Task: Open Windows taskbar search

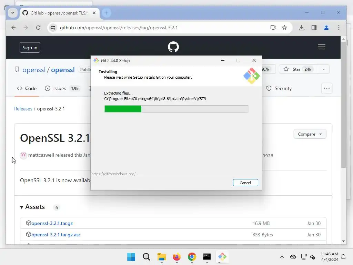Action: click(146, 257)
